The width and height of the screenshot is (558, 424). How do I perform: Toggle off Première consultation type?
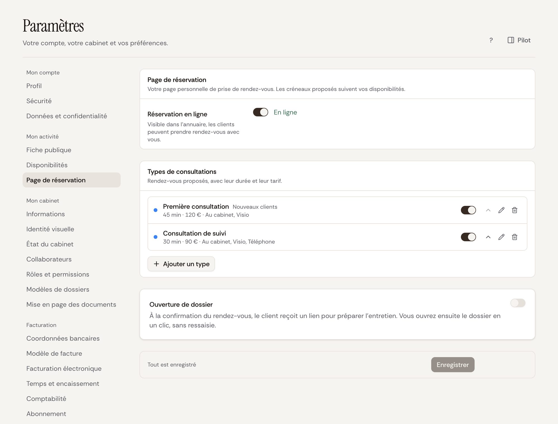point(468,210)
